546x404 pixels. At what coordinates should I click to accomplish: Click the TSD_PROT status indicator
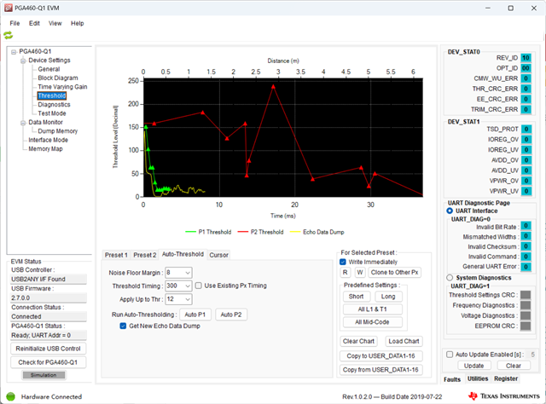coord(526,129)
